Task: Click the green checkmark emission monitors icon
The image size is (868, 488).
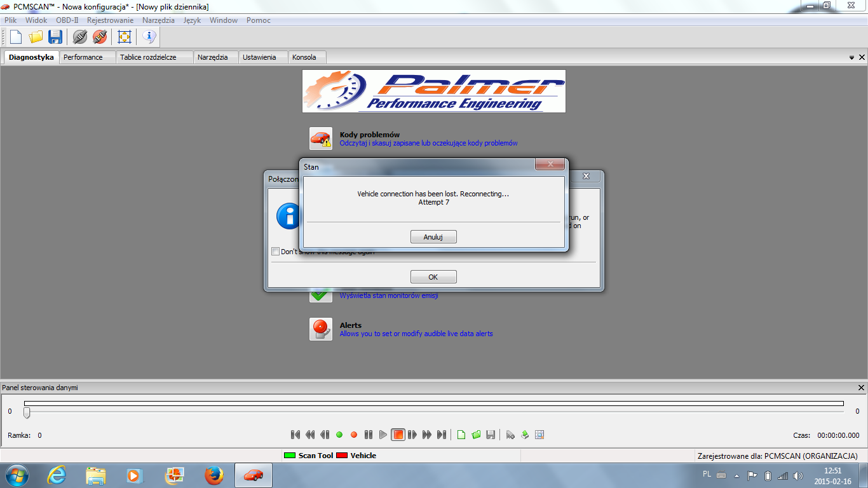Action: pos(321,295)
